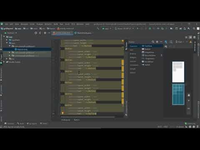Pick ScrollView in the palette
Screen dimensions: 200x150
click(x=147, y=62)
